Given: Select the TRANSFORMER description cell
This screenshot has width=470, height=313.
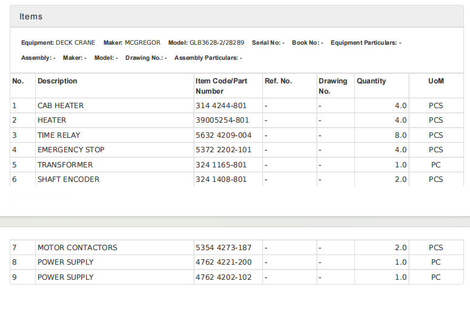Looking at the screenshot, I should pos(65,165).
